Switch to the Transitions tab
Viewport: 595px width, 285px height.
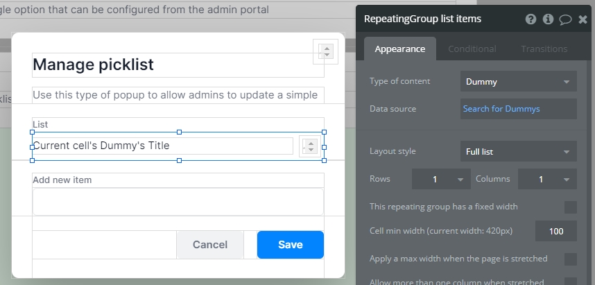point(544,49)
